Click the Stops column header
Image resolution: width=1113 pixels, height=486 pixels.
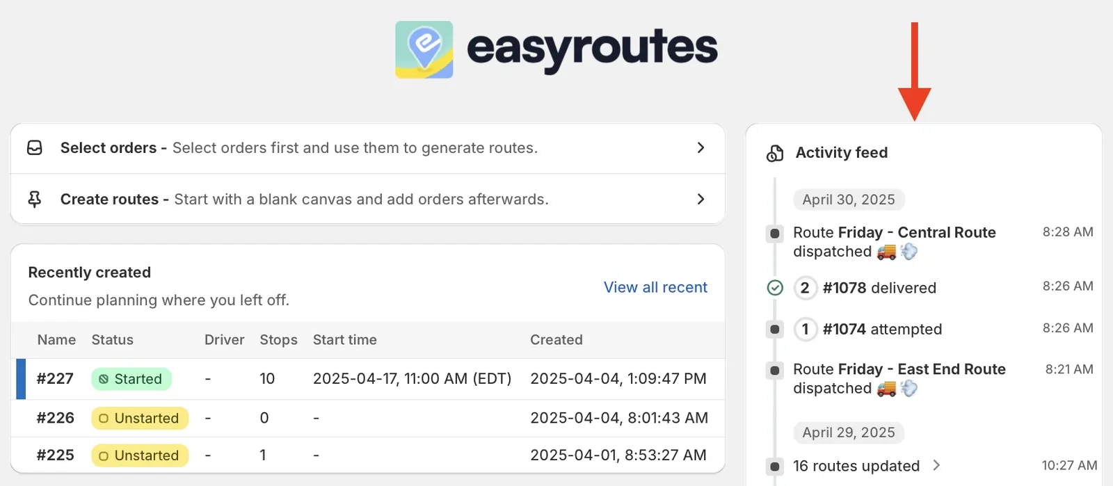278,340
